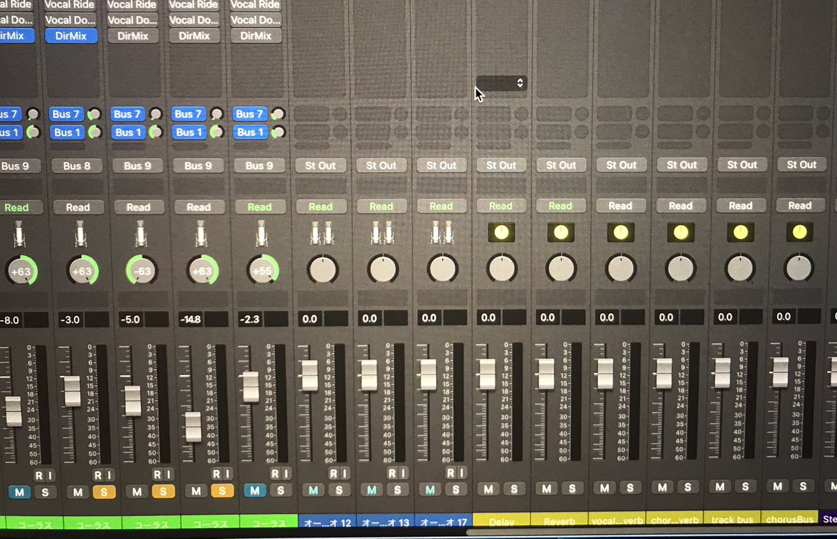Click the mono mic icon on the -3.0 channel

81,234
